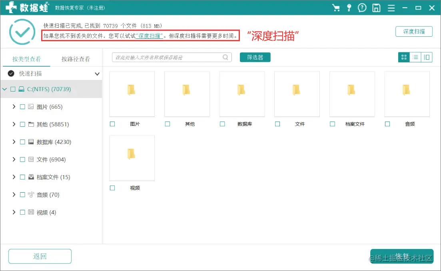Expand the 视频 (4) tree node

click(14, 212)
